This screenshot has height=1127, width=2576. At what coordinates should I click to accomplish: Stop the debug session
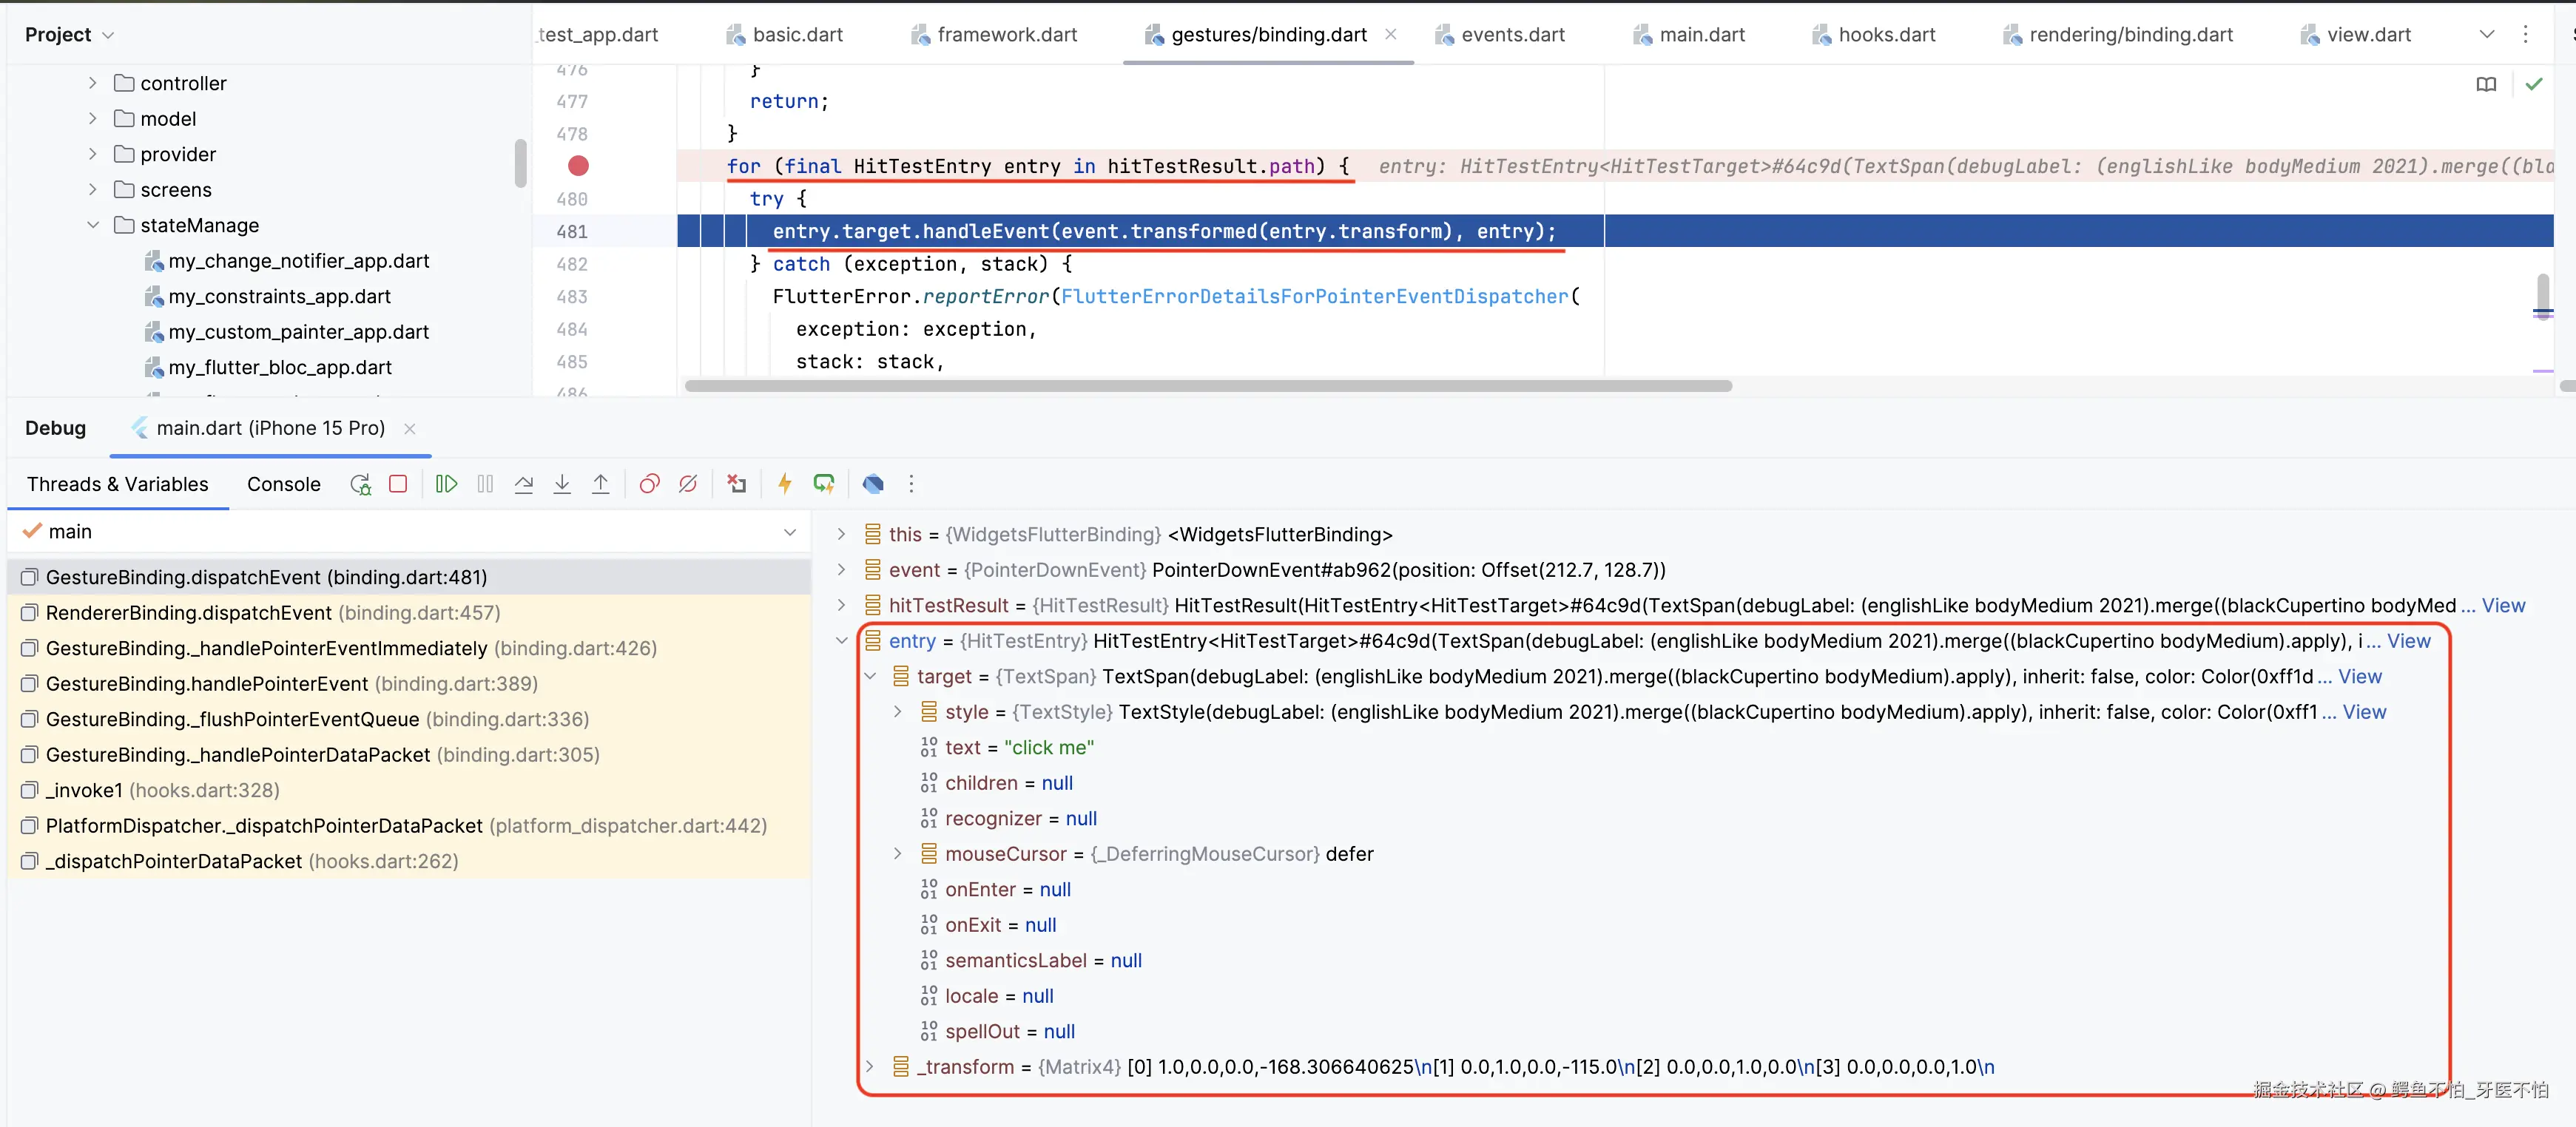click(398, 484)
